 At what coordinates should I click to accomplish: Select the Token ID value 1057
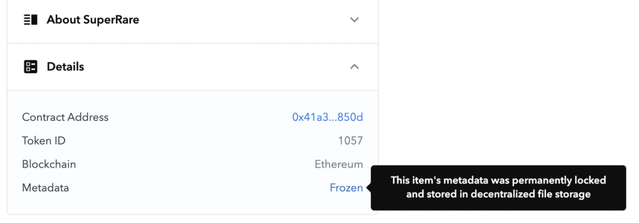[350, 141]
